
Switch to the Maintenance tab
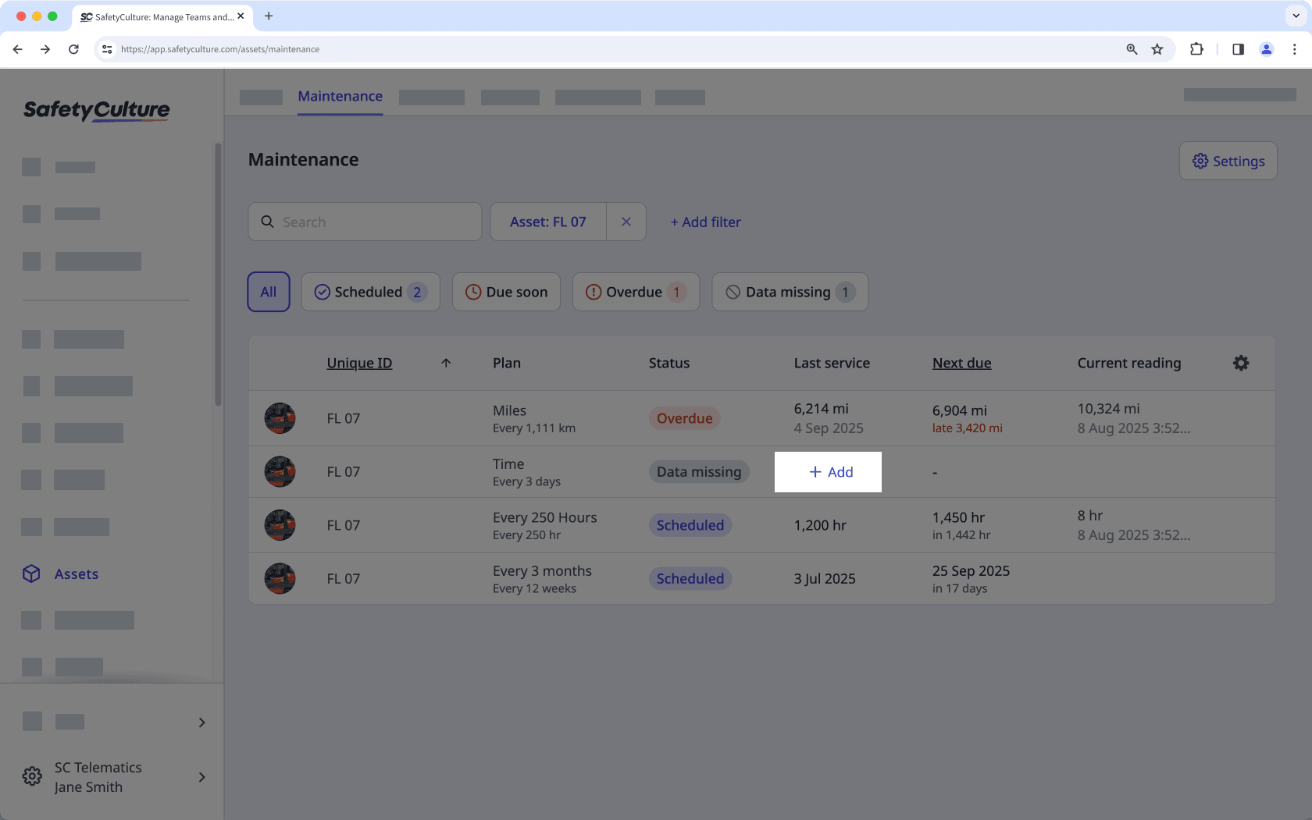click(x=340, y=96)
